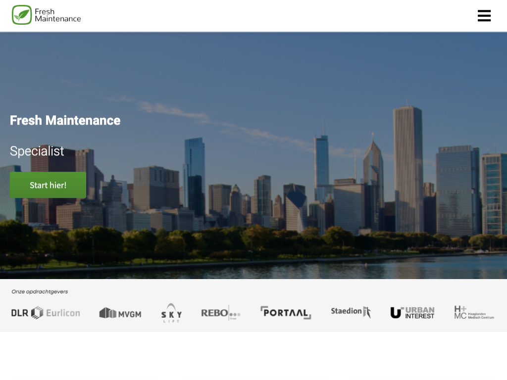The width and height of the screenshot is (507, 380).
Task: Select the Sky Lift logo
Action: click(x=171, y=313)
